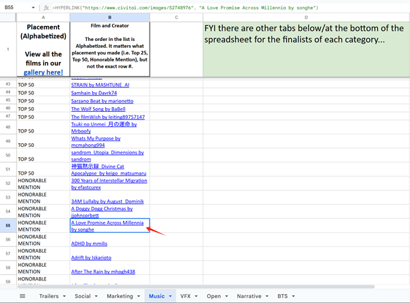Image resolution: width=410 pixels, height=303 pixels.
Task: Switch to the Social sheet tab
Action: 82,296
